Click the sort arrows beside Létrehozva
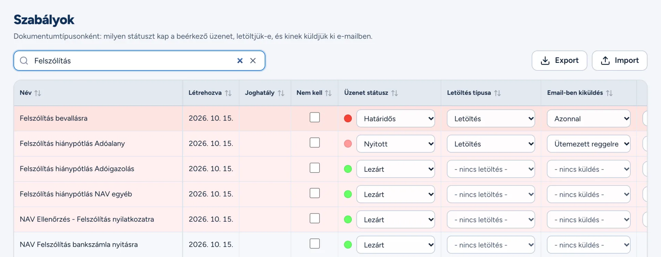The image size is (661, 257). click(228, 93)
